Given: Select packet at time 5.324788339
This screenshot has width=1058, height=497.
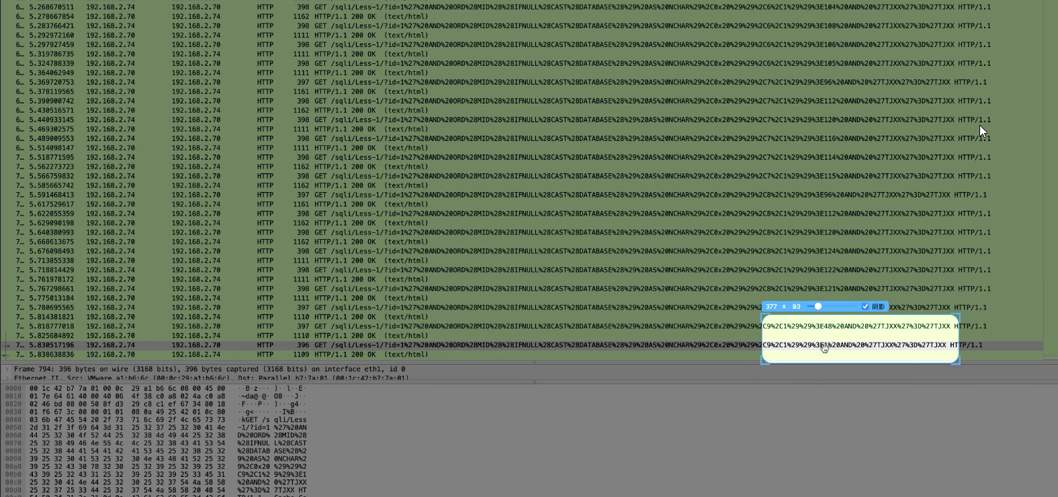Looking at the screenshot, I should [522, 63].
